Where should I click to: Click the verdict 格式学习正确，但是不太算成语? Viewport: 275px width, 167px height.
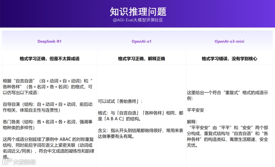49,59
